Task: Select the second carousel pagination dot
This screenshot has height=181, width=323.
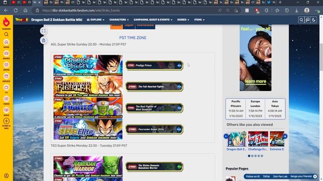Action: point(252,156)
